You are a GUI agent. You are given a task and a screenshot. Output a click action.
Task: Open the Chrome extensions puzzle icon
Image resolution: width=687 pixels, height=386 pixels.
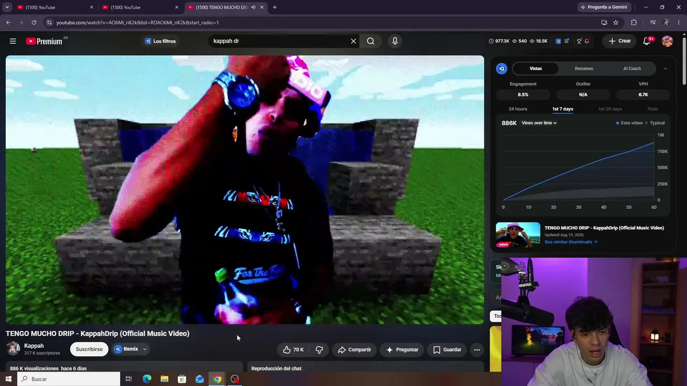[x=634, y=23]
